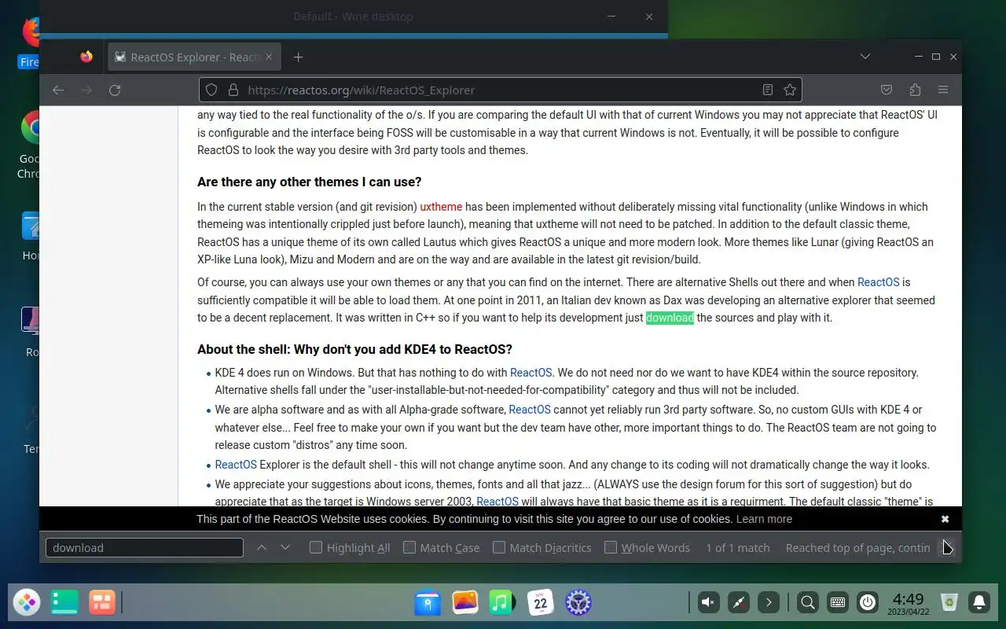Open the search magnifier in the tray
The width and height of the screenshot is (1006, 629).
[x=807, y=602]
